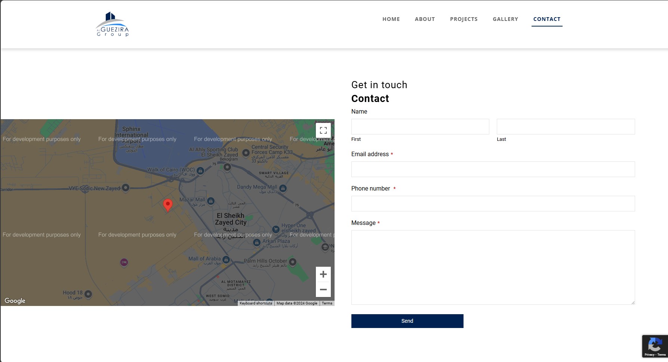Toggle fullscreen view on the map
668x362 pixels.
[x=323, y=130]
